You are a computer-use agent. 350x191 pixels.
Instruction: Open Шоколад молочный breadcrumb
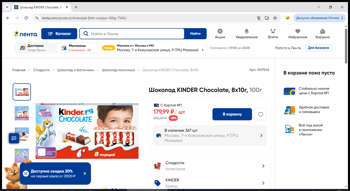118,70
